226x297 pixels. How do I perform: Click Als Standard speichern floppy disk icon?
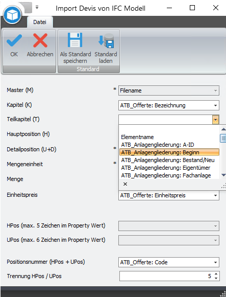coord(75,40)
